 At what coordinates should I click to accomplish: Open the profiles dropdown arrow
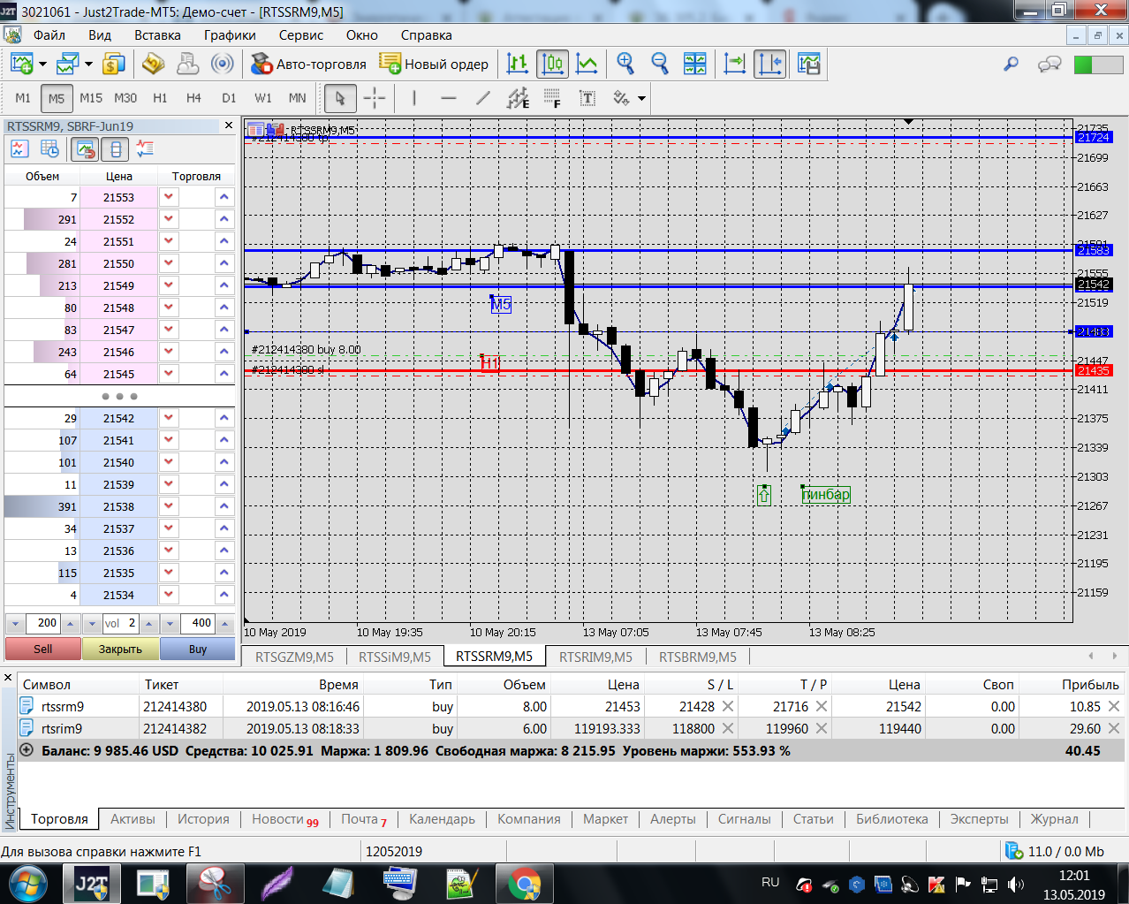[x=88, y=64]
